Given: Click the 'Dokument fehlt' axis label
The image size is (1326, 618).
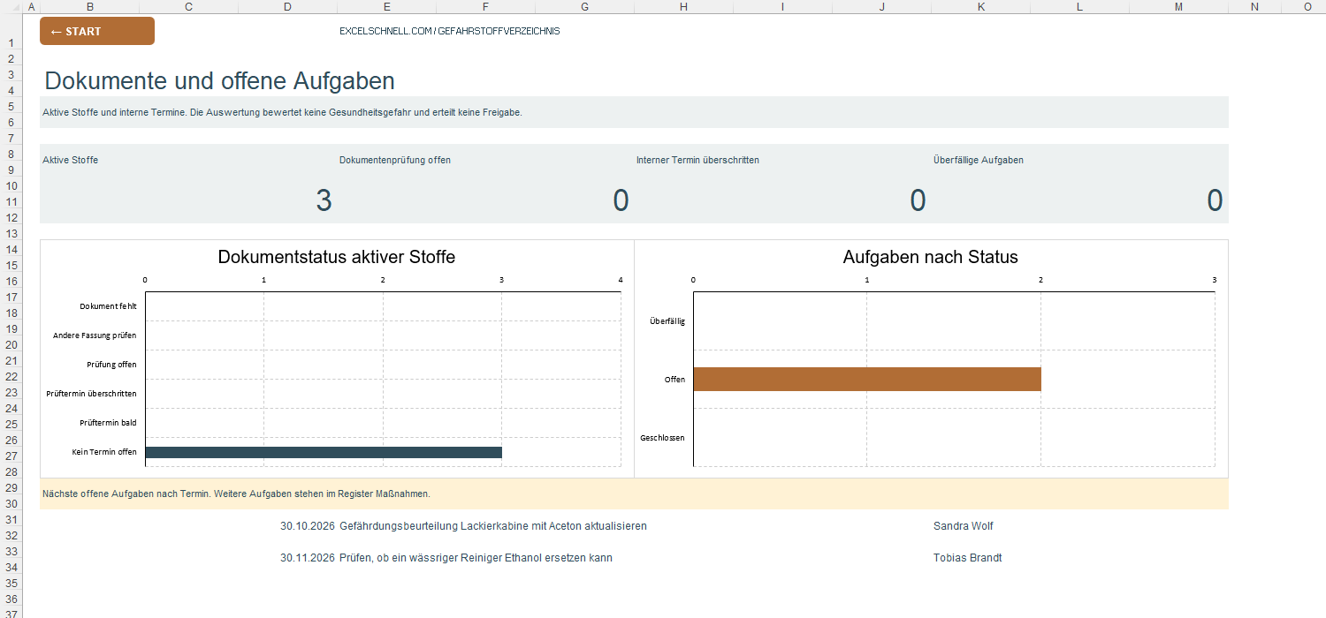Looking at the screenshot, I should 108,306.
